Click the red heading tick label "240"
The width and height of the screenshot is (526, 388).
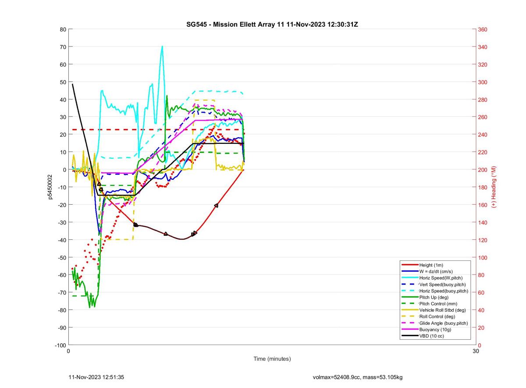(483, 135)
